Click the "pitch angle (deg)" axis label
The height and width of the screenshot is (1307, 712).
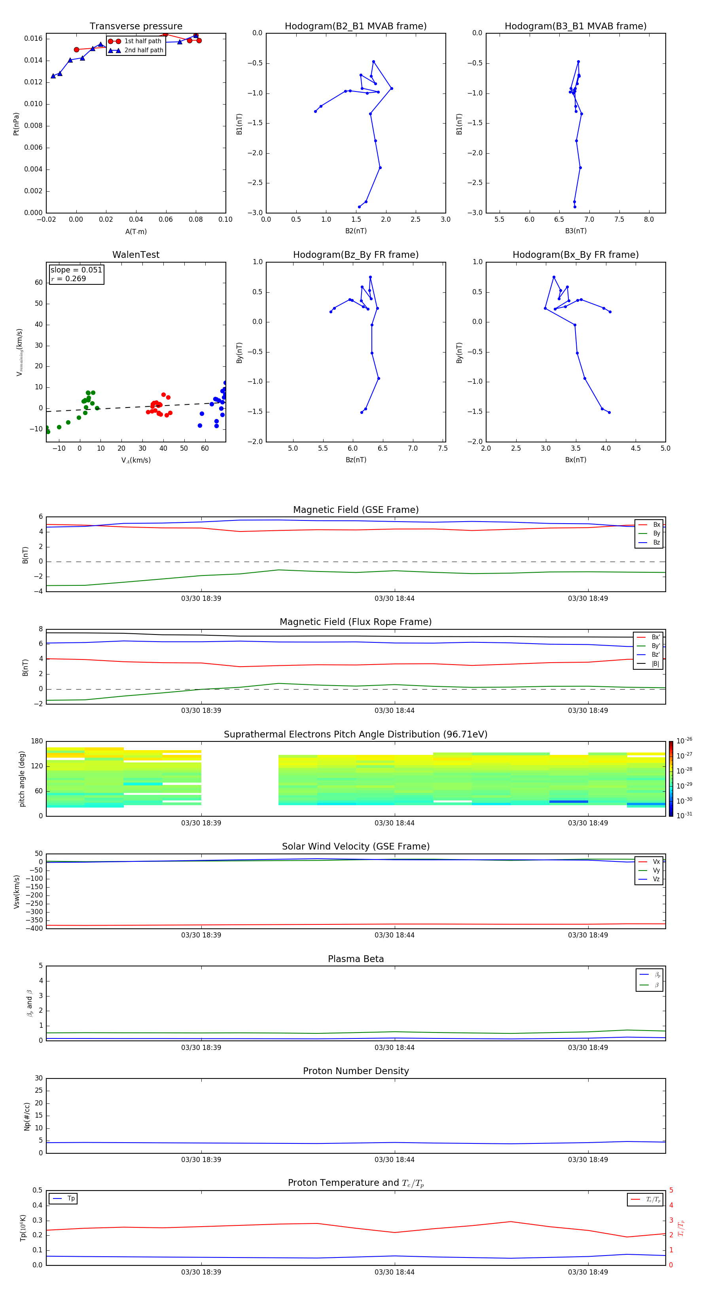coord(22,779)
